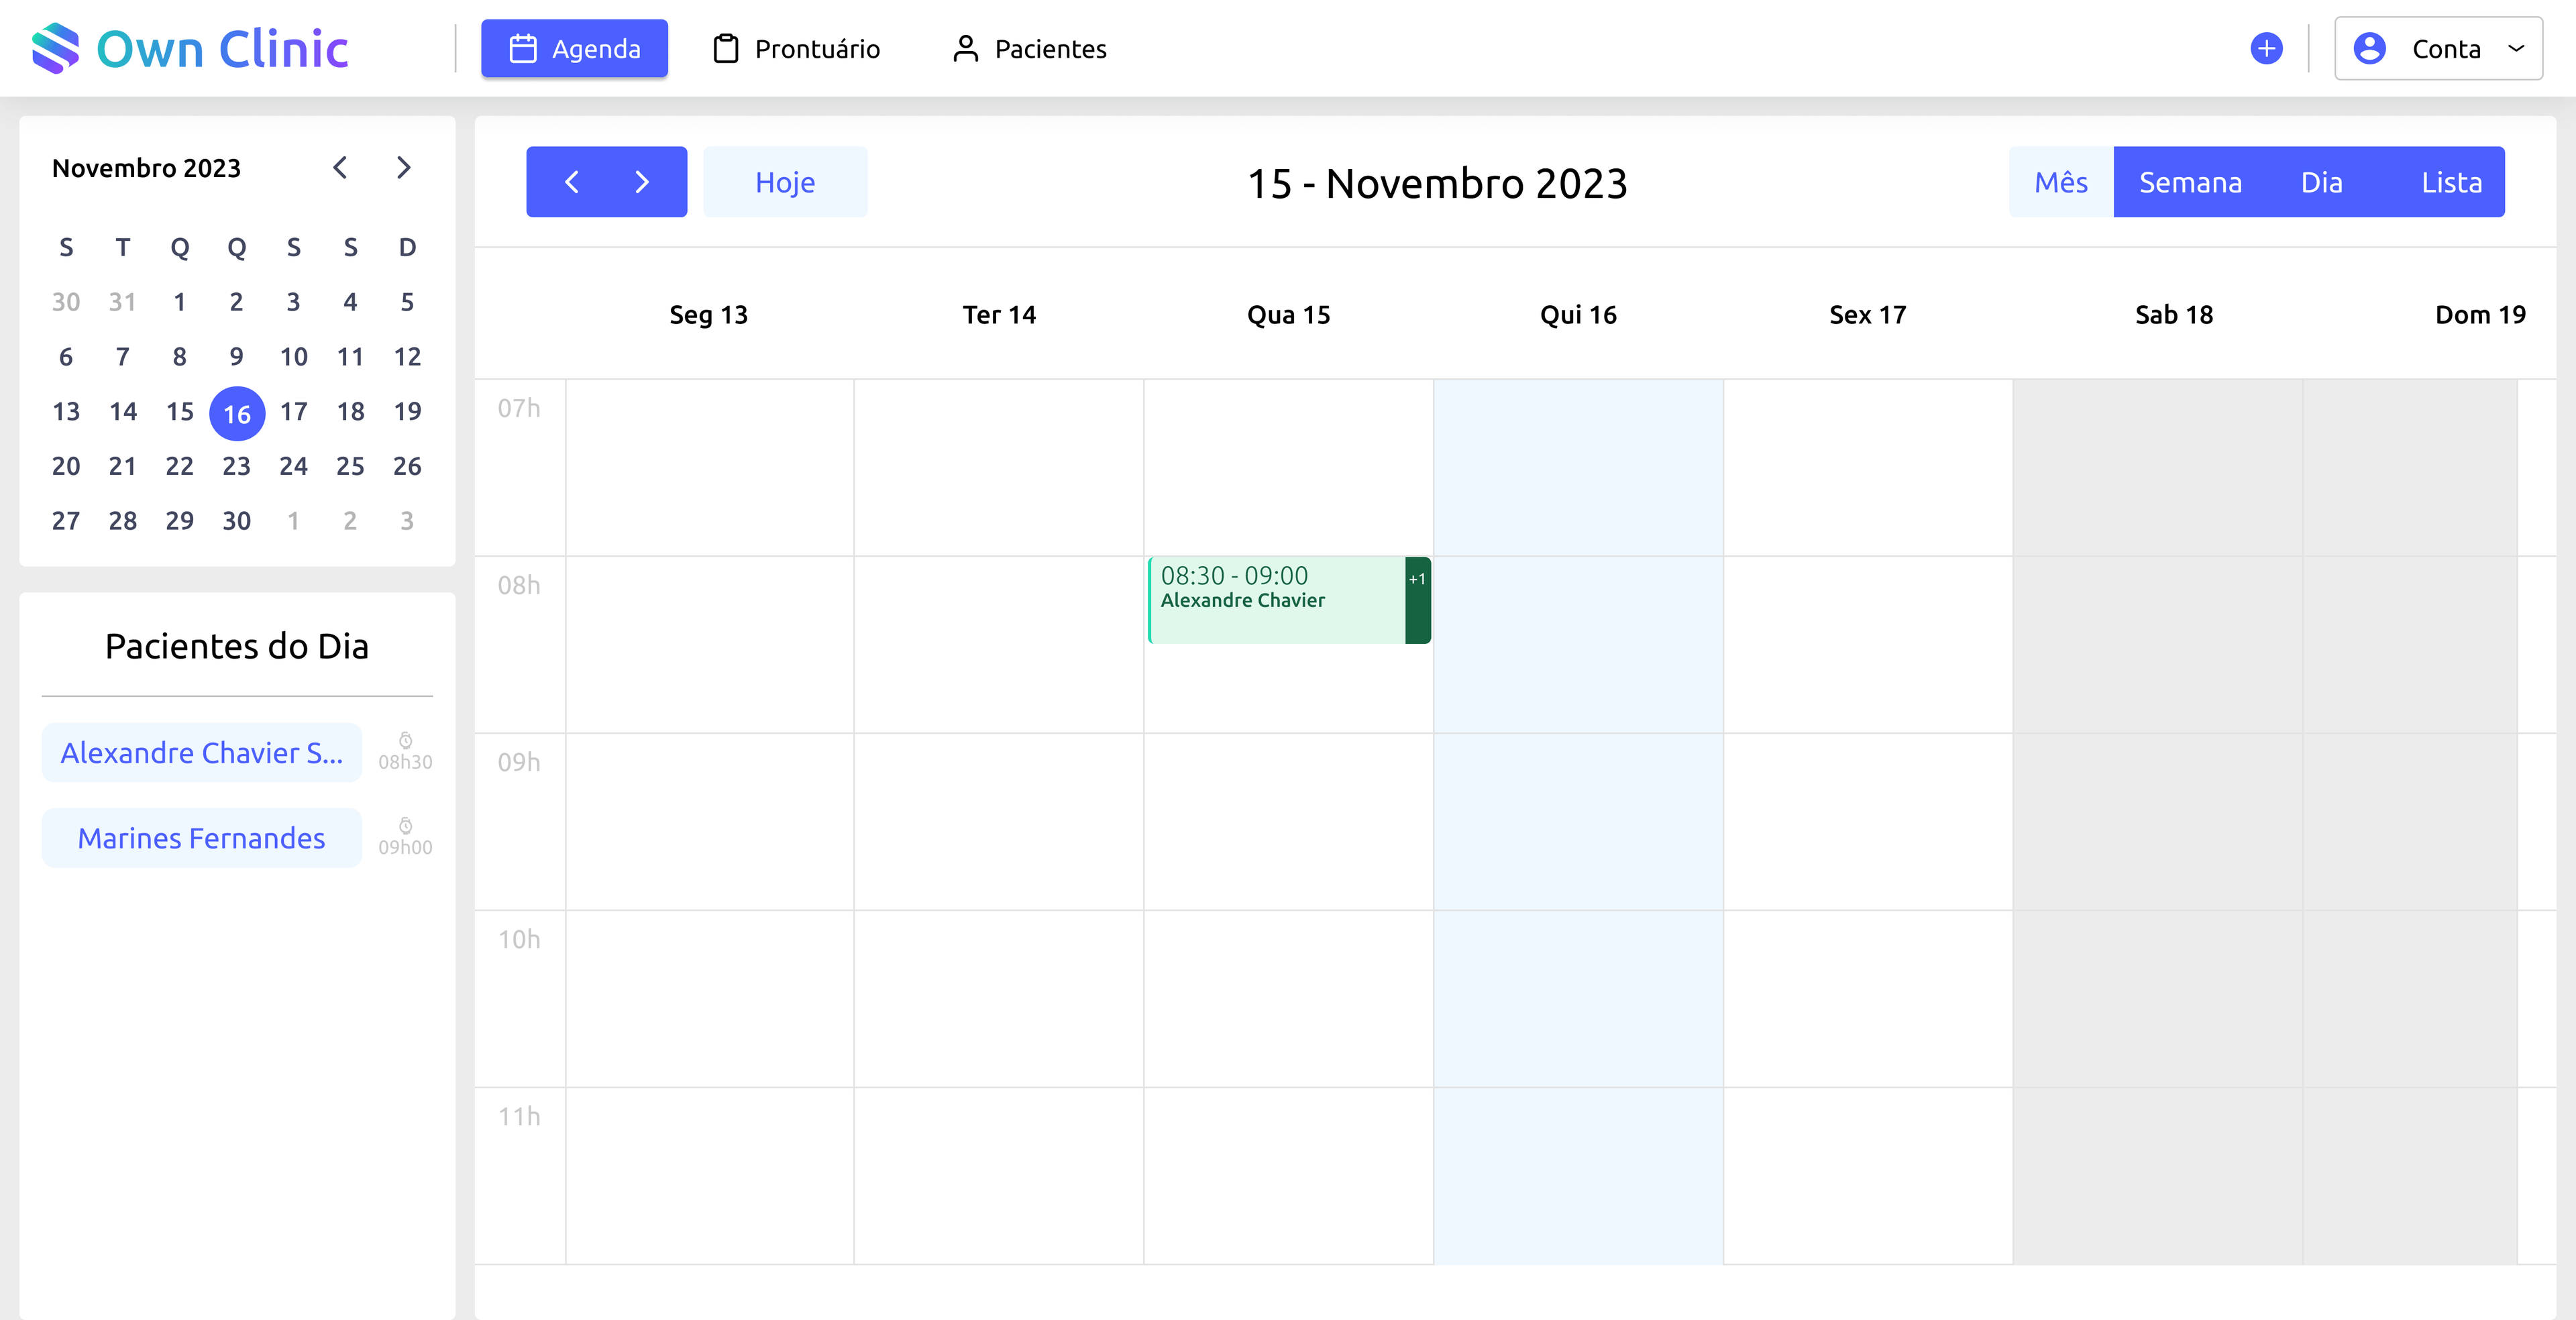Advance mini calendar to December
Image resolution: width=2576 pixels, height=1320 pixels.
[x=404, y=168]
